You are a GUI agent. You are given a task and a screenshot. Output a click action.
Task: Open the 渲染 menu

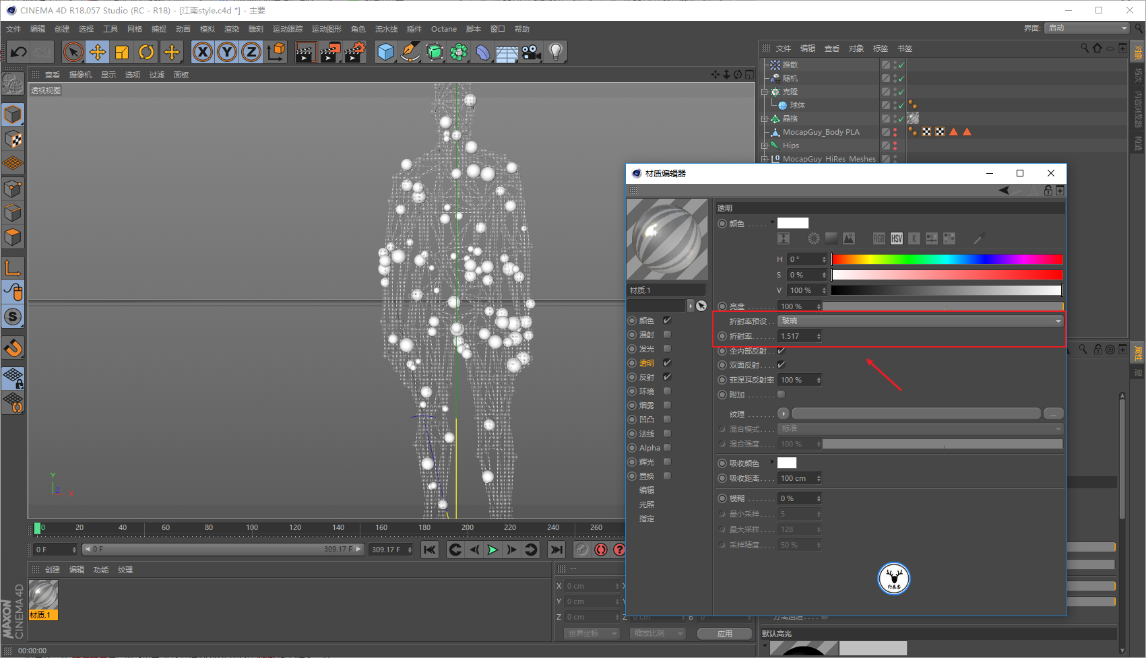click(232, 29)
